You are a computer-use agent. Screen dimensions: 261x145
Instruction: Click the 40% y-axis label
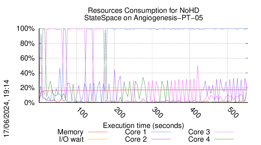pyautogui.click(x=27, y=73)
